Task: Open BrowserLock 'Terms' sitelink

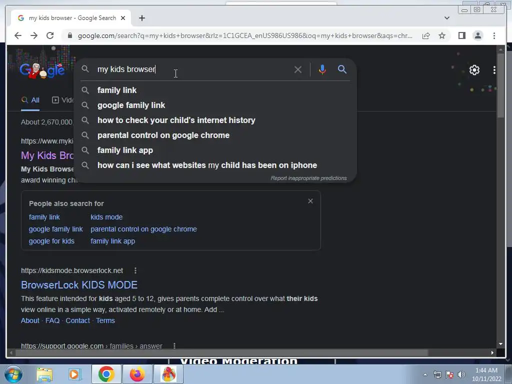Action: tap(105, 320)
